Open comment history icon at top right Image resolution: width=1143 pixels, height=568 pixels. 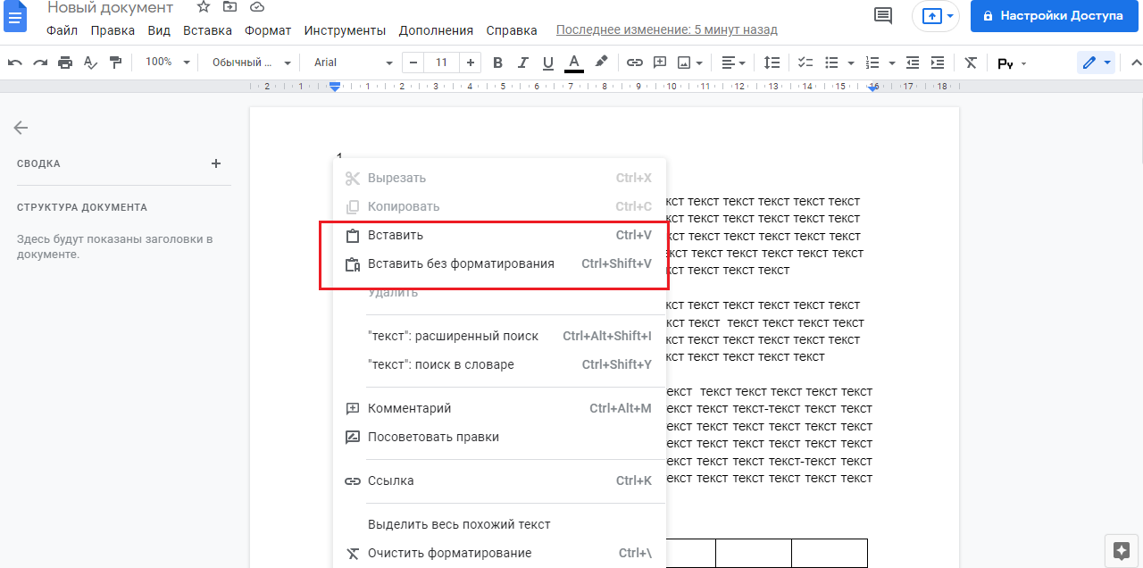point(883,15)
